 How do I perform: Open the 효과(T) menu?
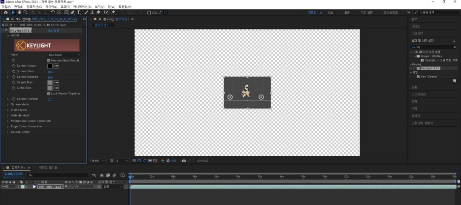pos(66,6)
